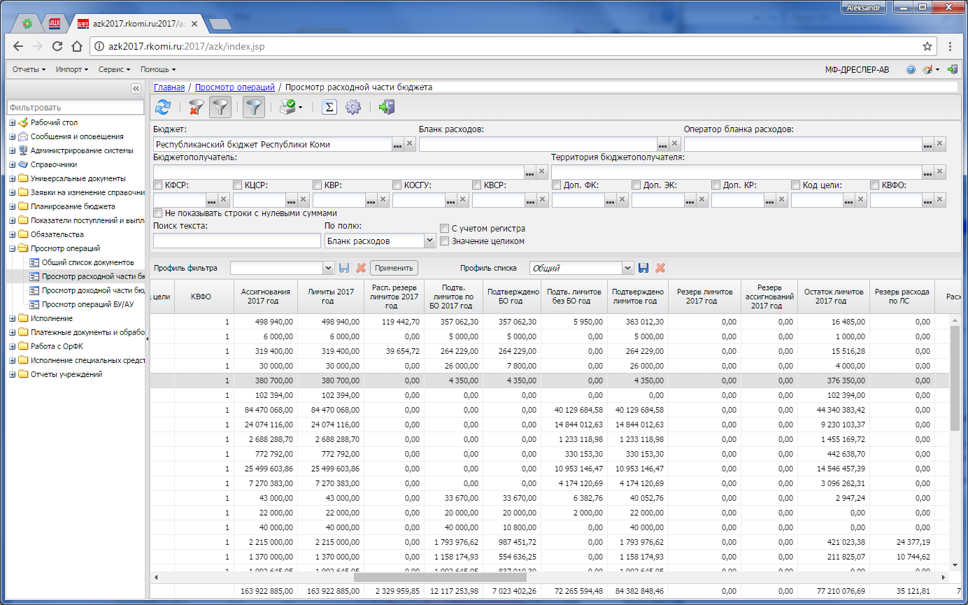Viewport: 968px width, 605px height.
Task: Enable the КФСР checkbox
Action: pos(158,185)
